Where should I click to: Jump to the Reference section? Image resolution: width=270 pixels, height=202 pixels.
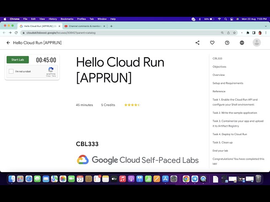219,91
